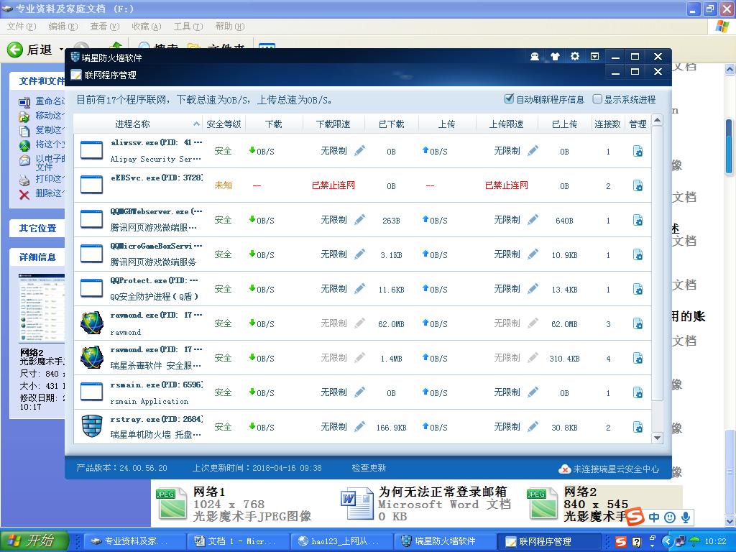This screenshot has height=552, width=736.
Task: Click the user account icon in title bar
Action: coord(535,57)
